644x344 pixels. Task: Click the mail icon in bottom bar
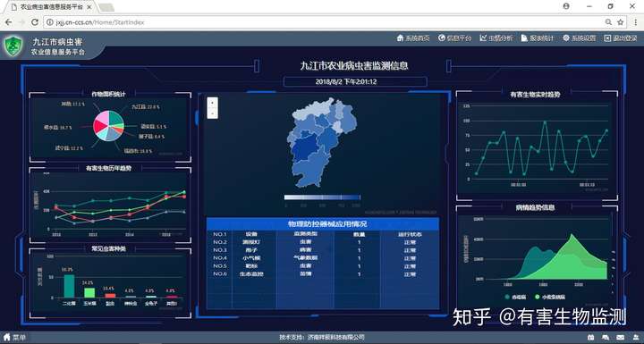coord(621,338)
